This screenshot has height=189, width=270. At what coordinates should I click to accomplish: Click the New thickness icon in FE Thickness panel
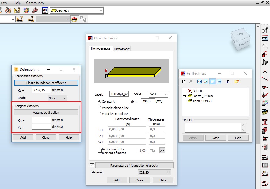coord(184,81)
